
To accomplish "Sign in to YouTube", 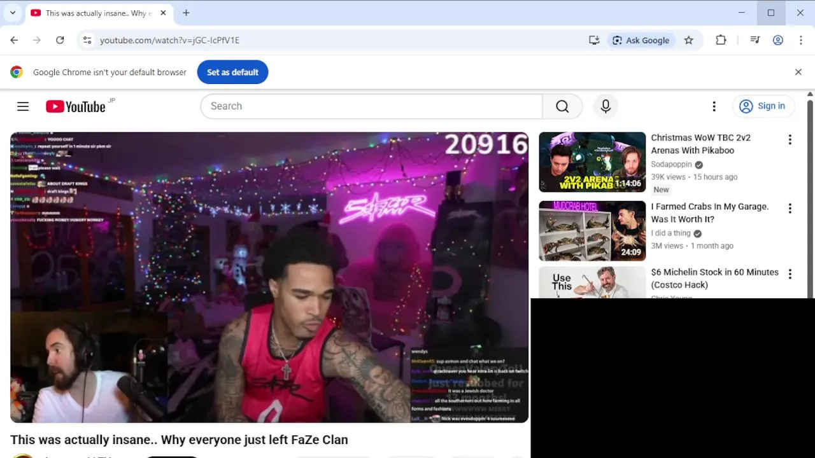I will (763, 106).
